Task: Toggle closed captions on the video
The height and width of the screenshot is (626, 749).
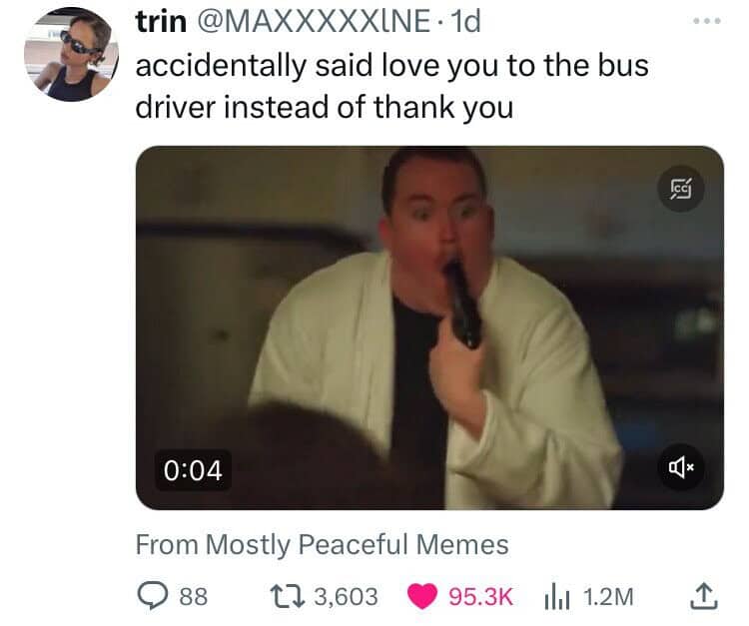Action: [681, 189]
